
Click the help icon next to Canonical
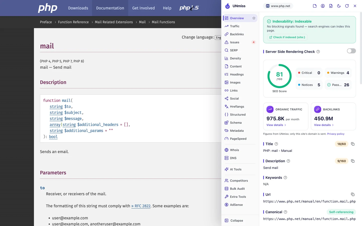point(286,212)
